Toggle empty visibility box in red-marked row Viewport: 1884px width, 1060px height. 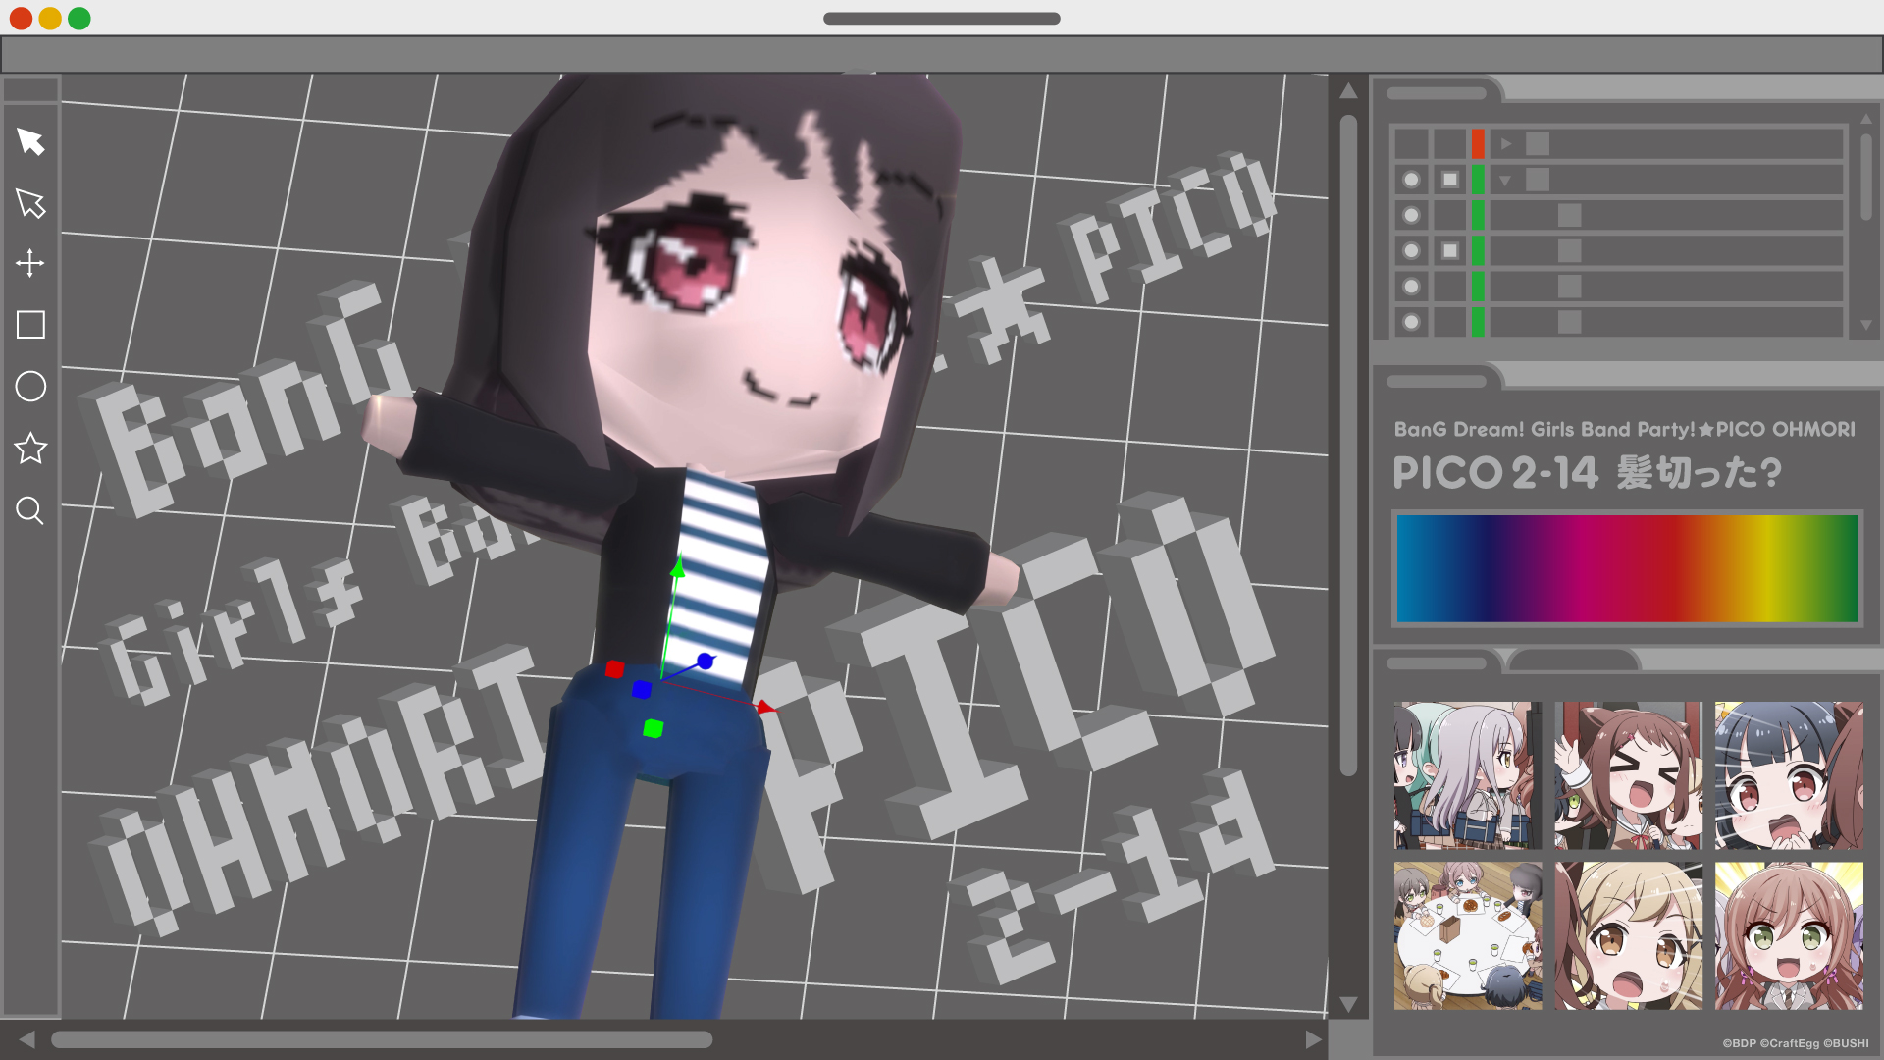[x=1411, y=144]
